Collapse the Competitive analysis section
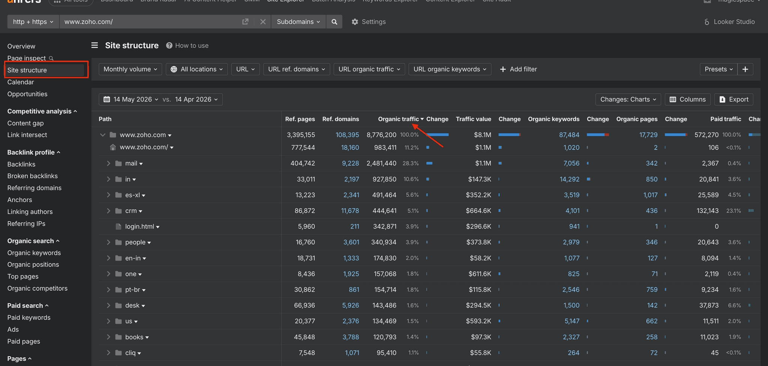Image resolution: width=768 pixels, height=366 pixels. click(42, 111)
